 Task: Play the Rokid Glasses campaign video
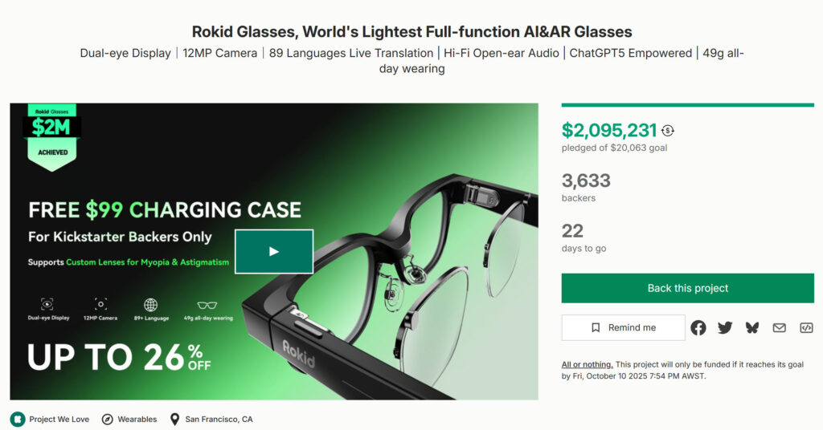[x=274, y=251]
